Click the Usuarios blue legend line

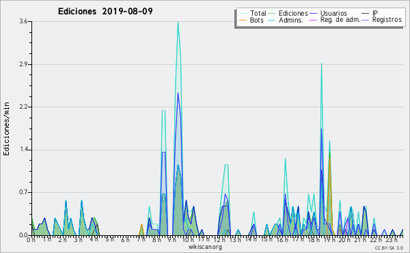pyautogui.click(x=313, y=14)
